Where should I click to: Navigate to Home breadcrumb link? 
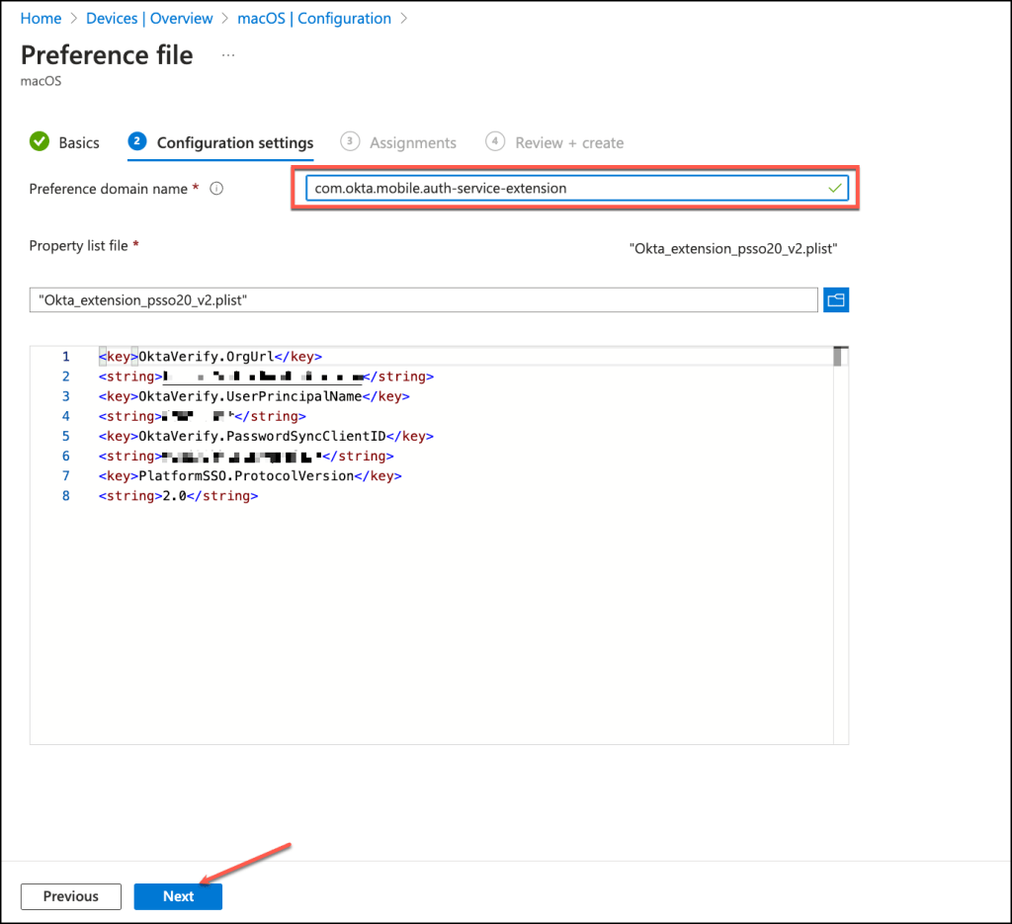tap(41, 19)
